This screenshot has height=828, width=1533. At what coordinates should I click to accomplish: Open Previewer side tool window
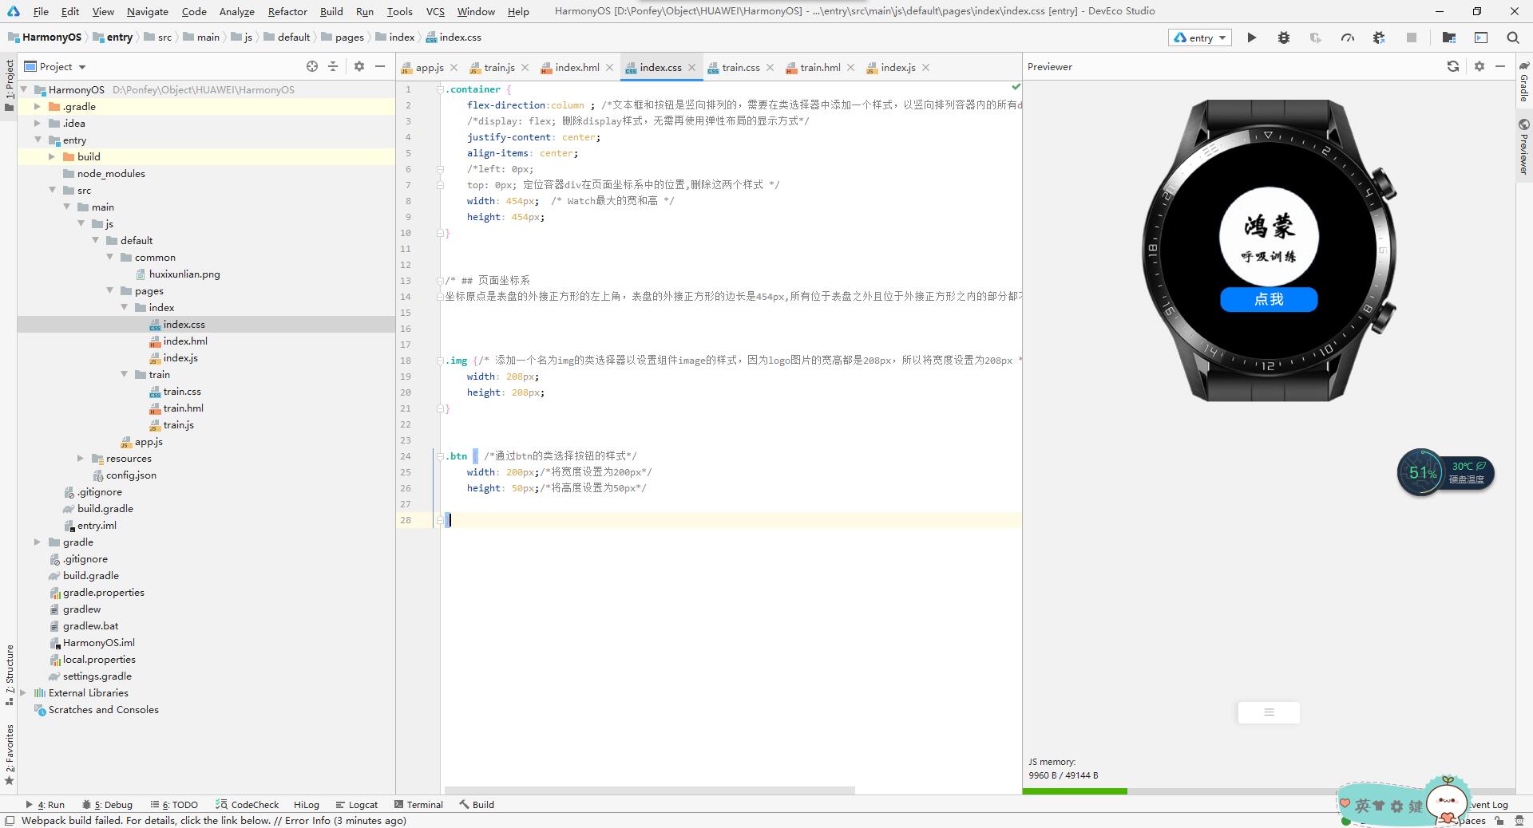1524,148
